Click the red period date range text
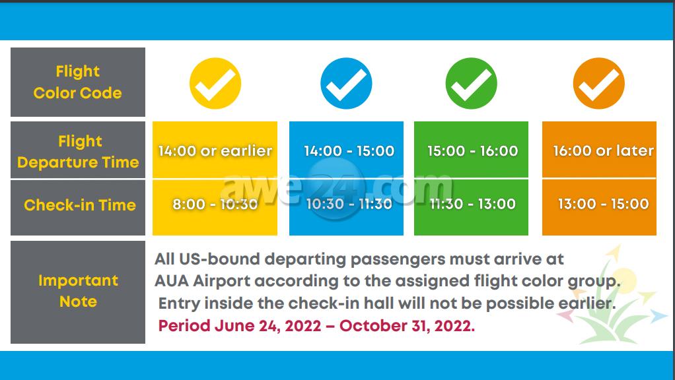 pos(316,326)
